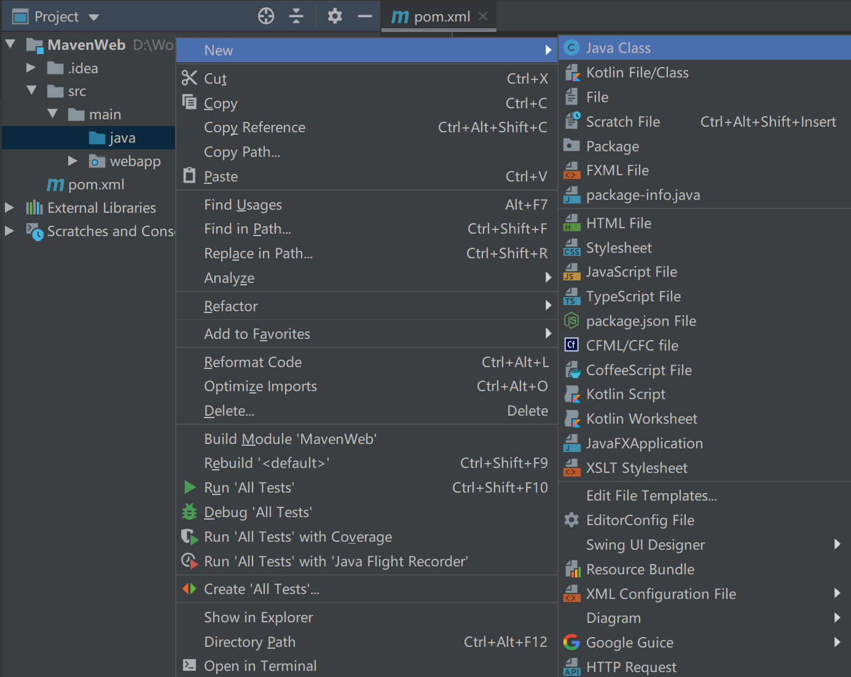851x677 pixels.
Task: Click the Paste clipboard icon
Action: (189, 176)
